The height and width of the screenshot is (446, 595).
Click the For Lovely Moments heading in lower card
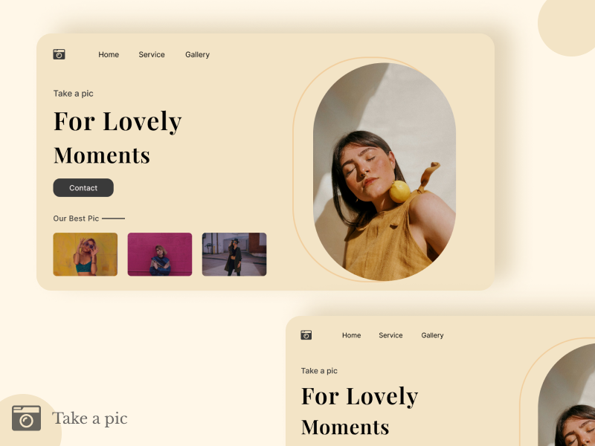coord(359,411)
